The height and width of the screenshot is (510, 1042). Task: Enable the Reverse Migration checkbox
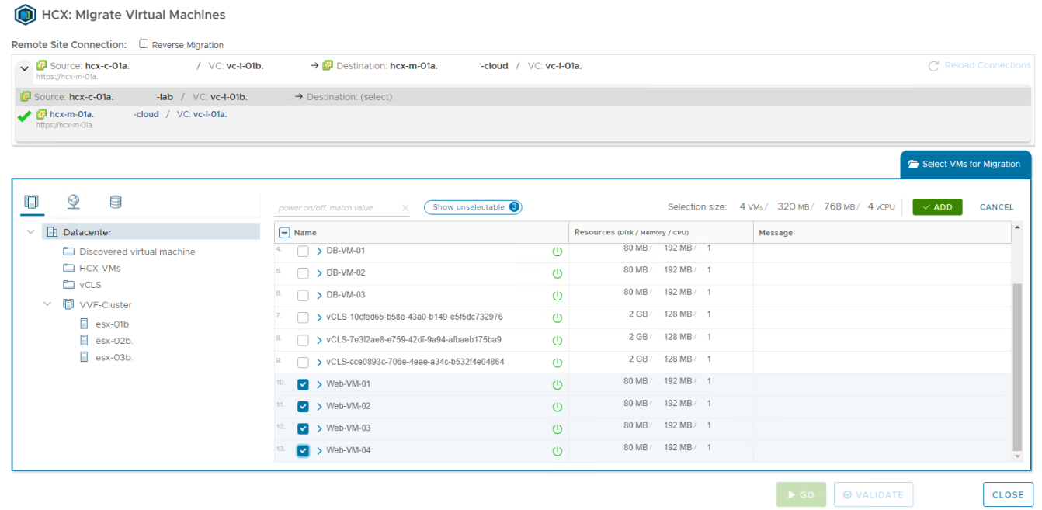click(144, 44)
